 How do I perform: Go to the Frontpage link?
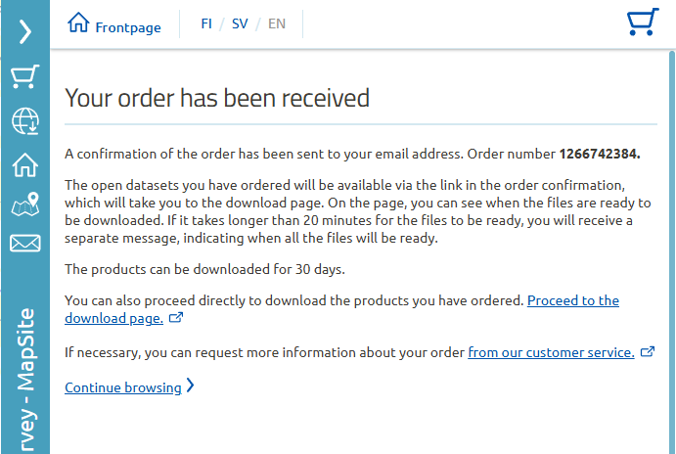tap(128, 27)
